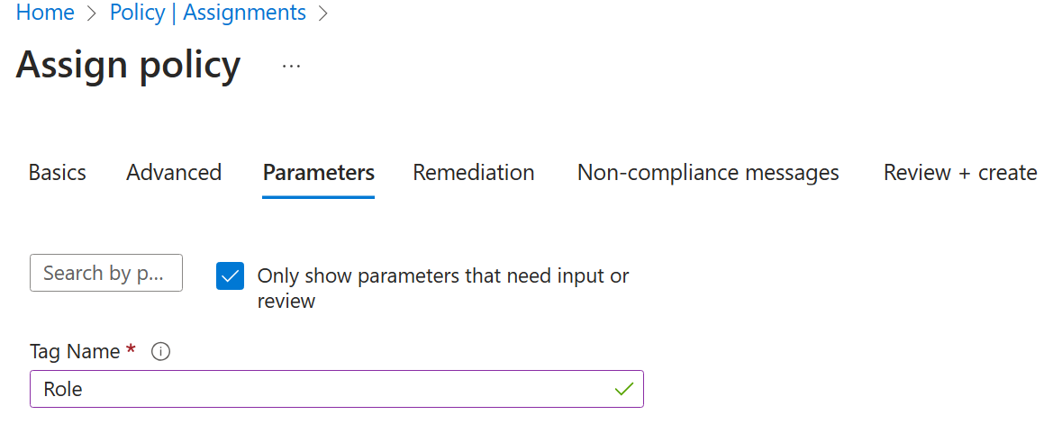Click the red required asterisk
Screen dimensions: 1062x424
132,350
